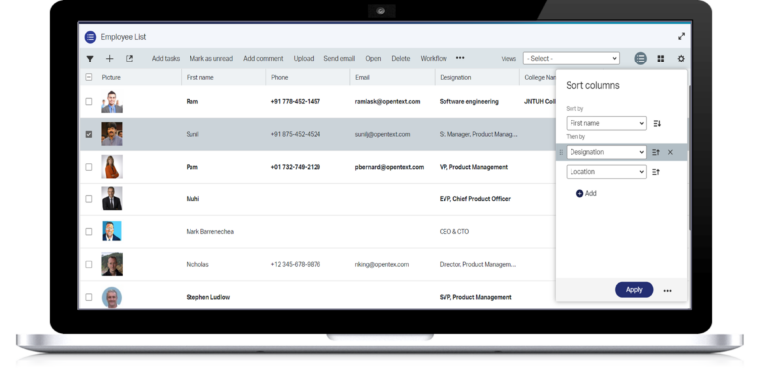
Task: Toggle sort direction for Location
Action: point(656,172)
